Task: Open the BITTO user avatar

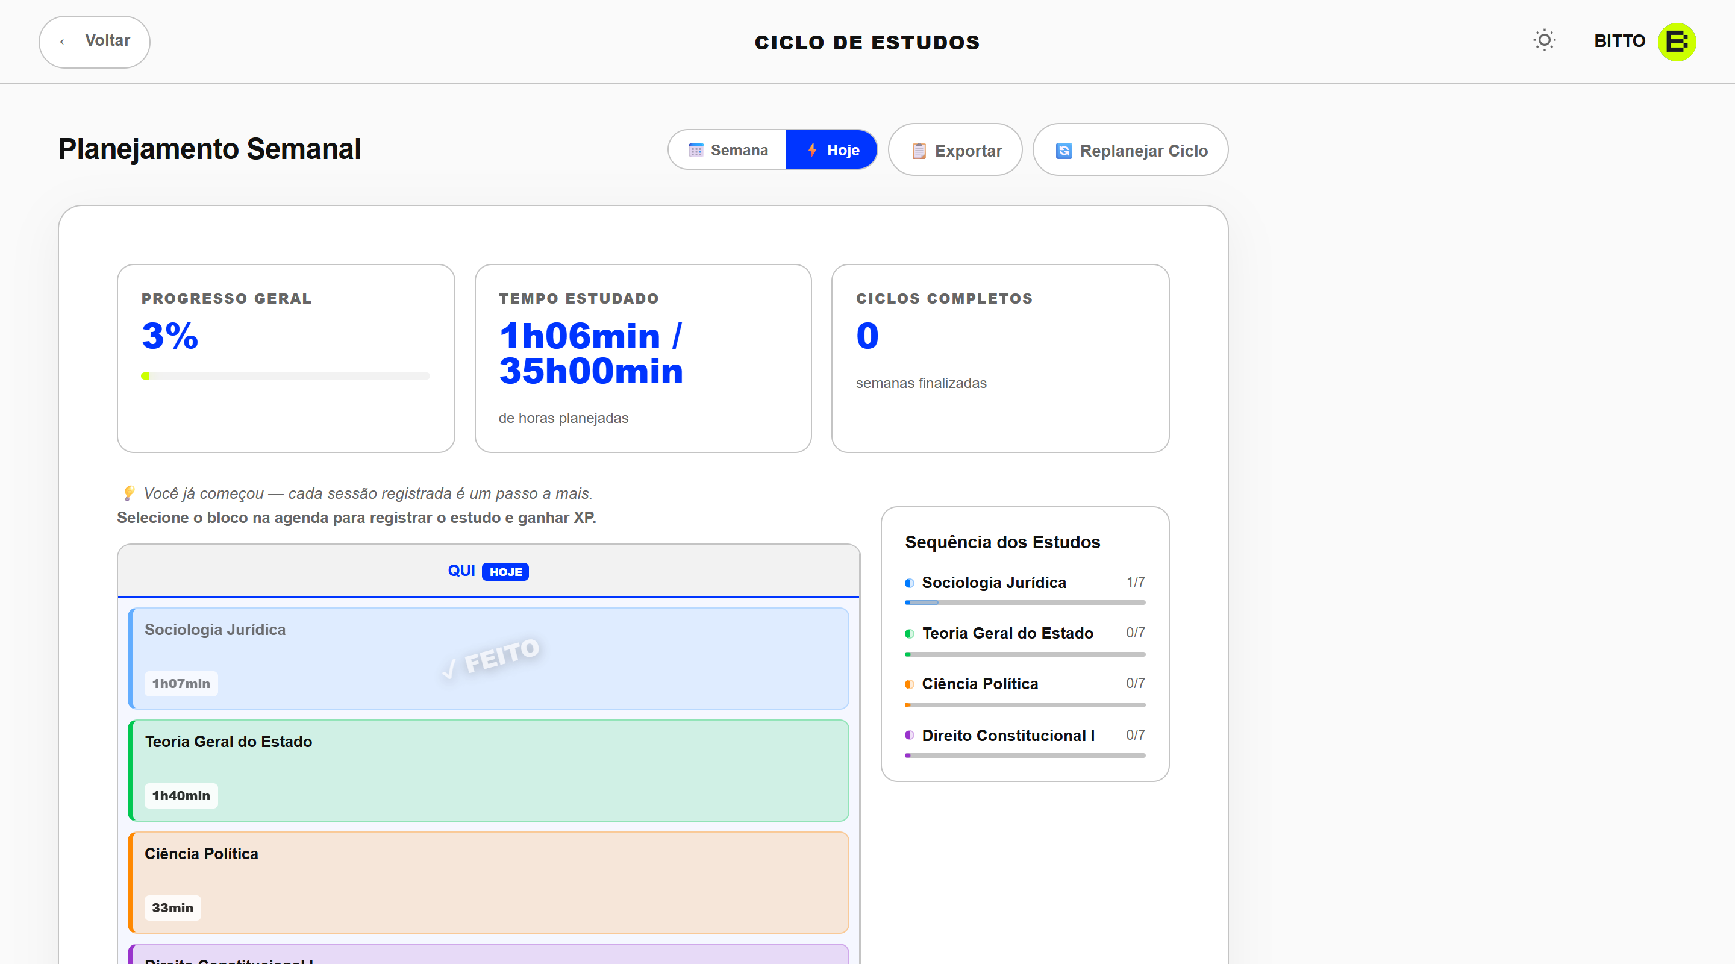Action: (x=1677, y=42)
